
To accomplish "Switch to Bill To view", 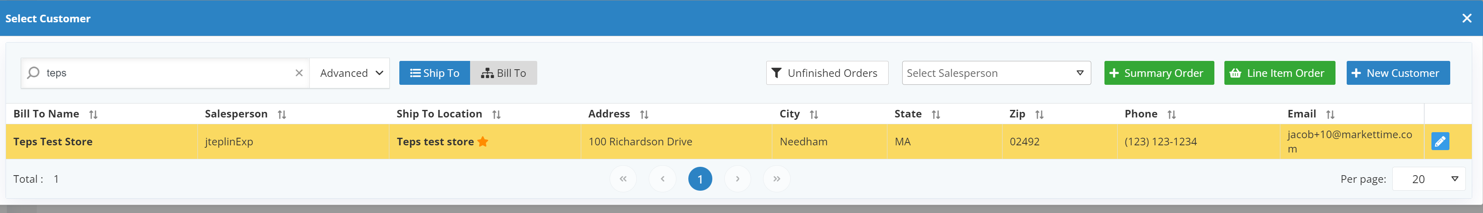I will (x=504, y=73).
